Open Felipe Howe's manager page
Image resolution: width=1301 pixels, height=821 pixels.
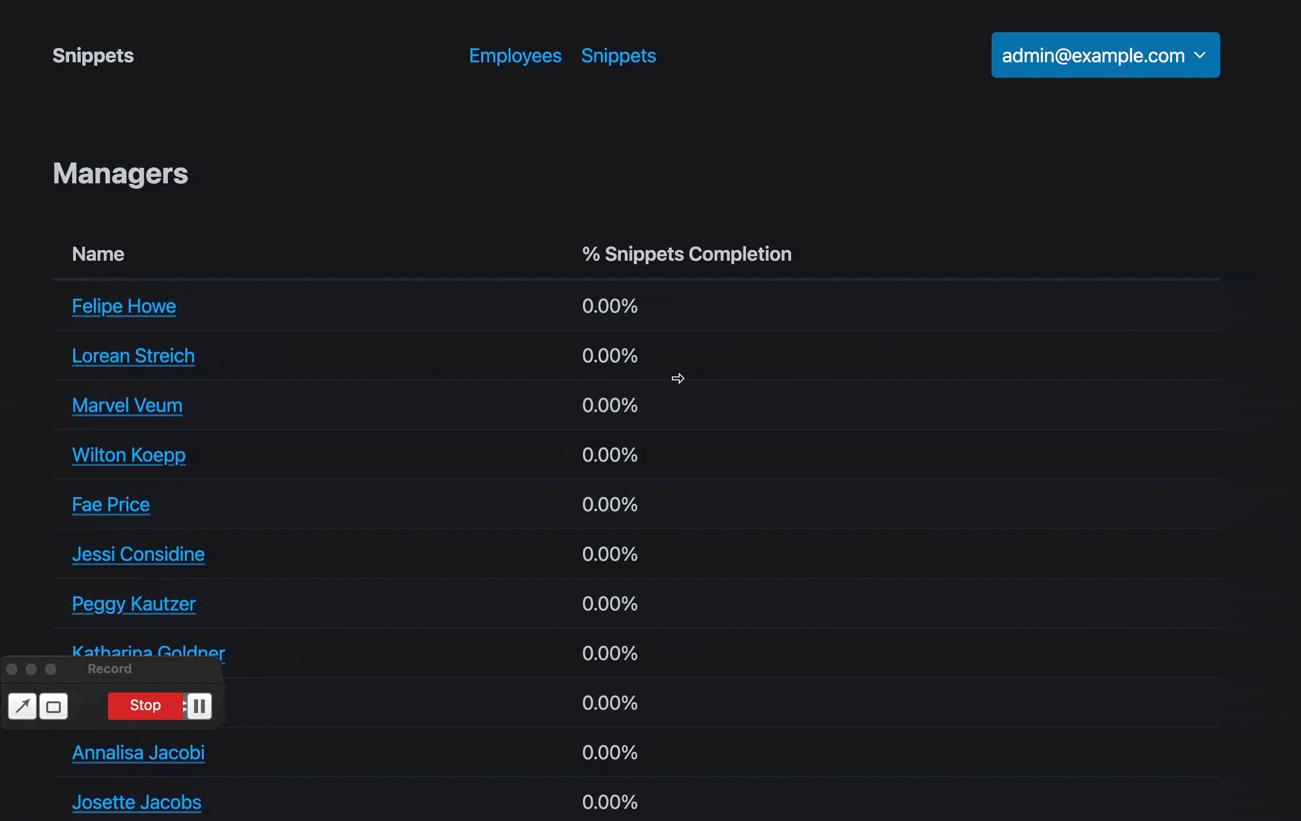124,306
